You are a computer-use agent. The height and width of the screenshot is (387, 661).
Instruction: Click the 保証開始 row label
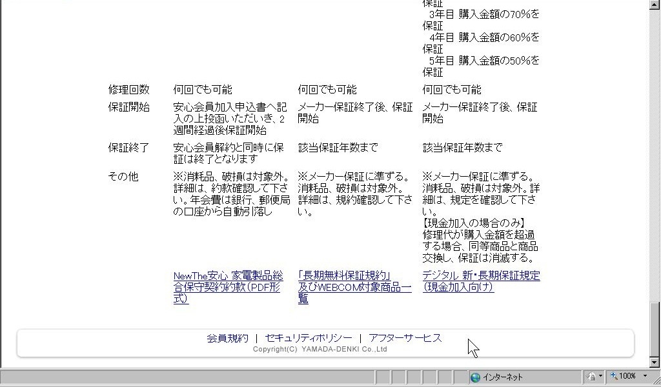click(129, 107)
